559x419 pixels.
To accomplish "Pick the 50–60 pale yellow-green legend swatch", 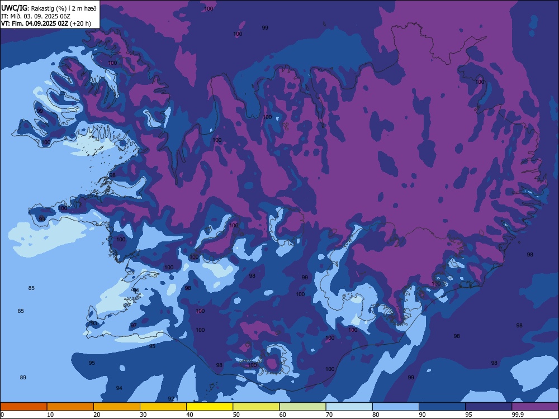I will [256, 407].
